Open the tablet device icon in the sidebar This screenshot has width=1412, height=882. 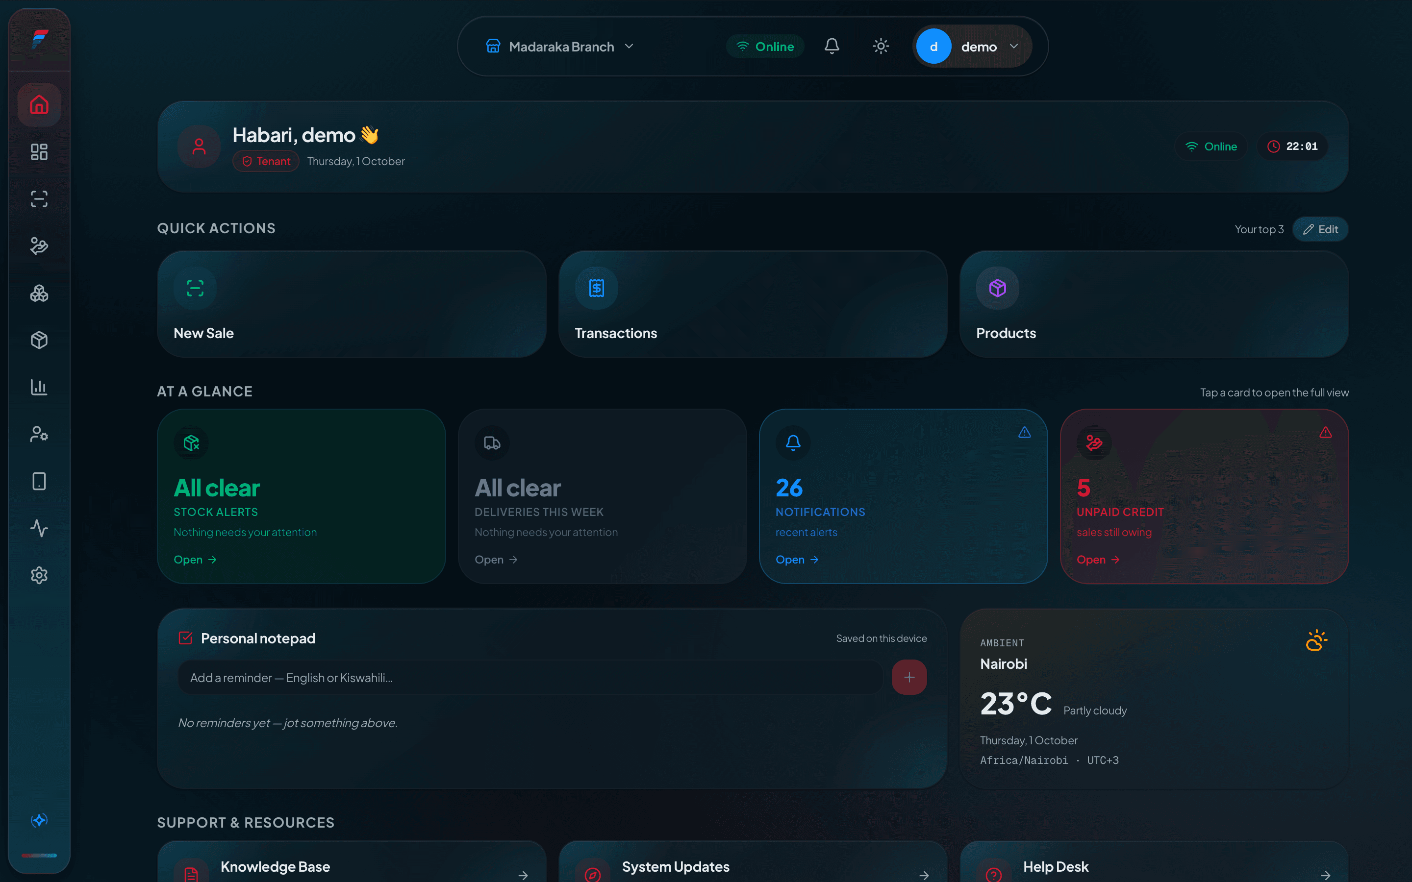coord(39,481)
